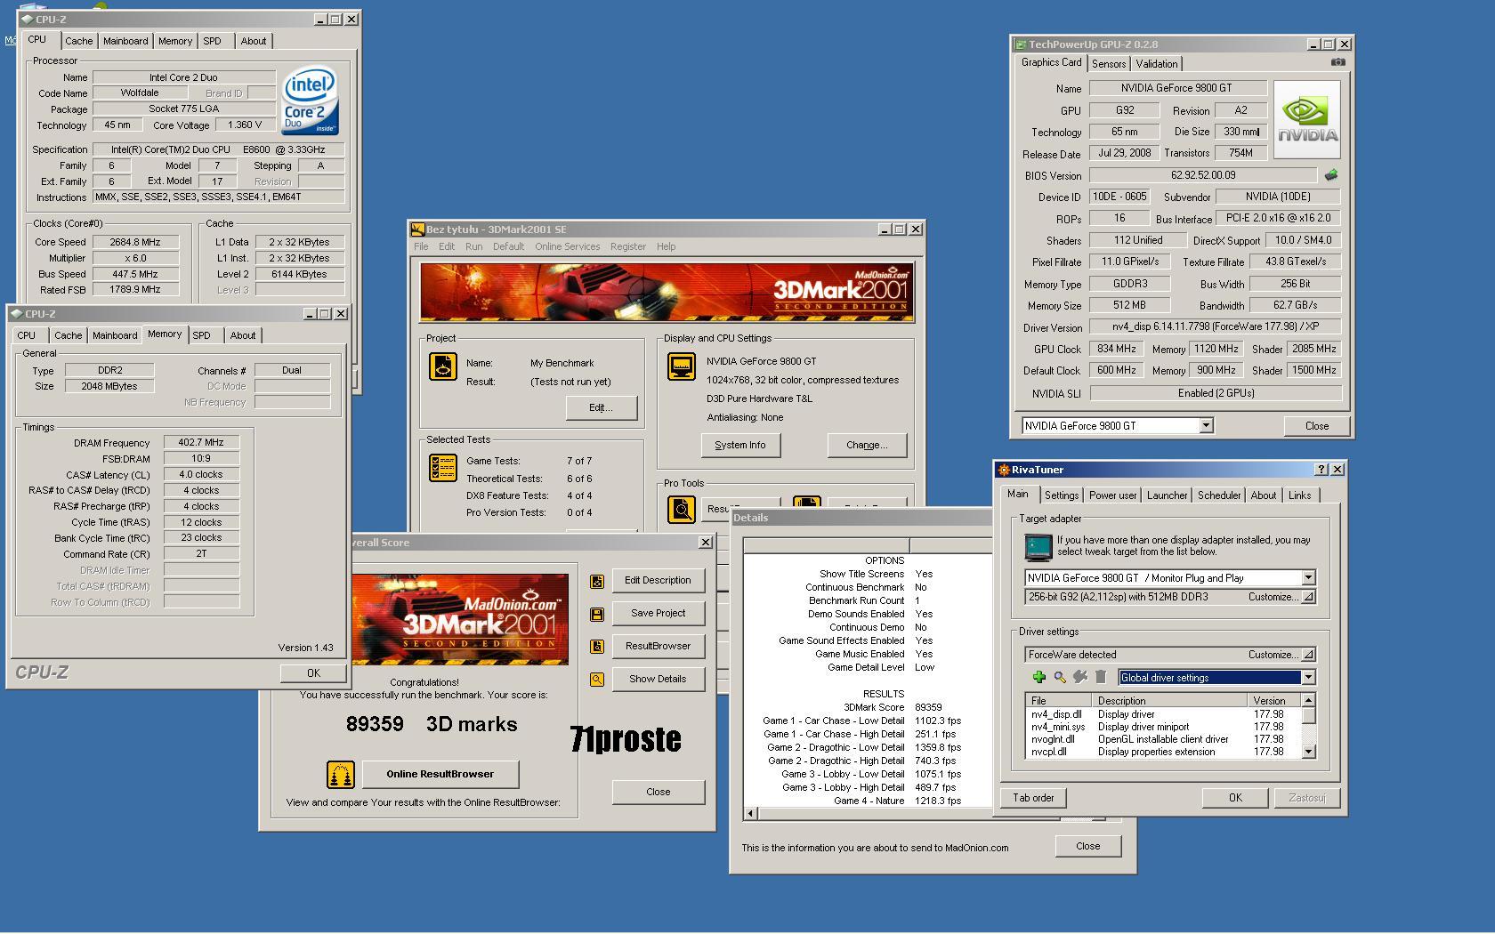Click the Details list horizontal scroll left arrow

point(751,814)
